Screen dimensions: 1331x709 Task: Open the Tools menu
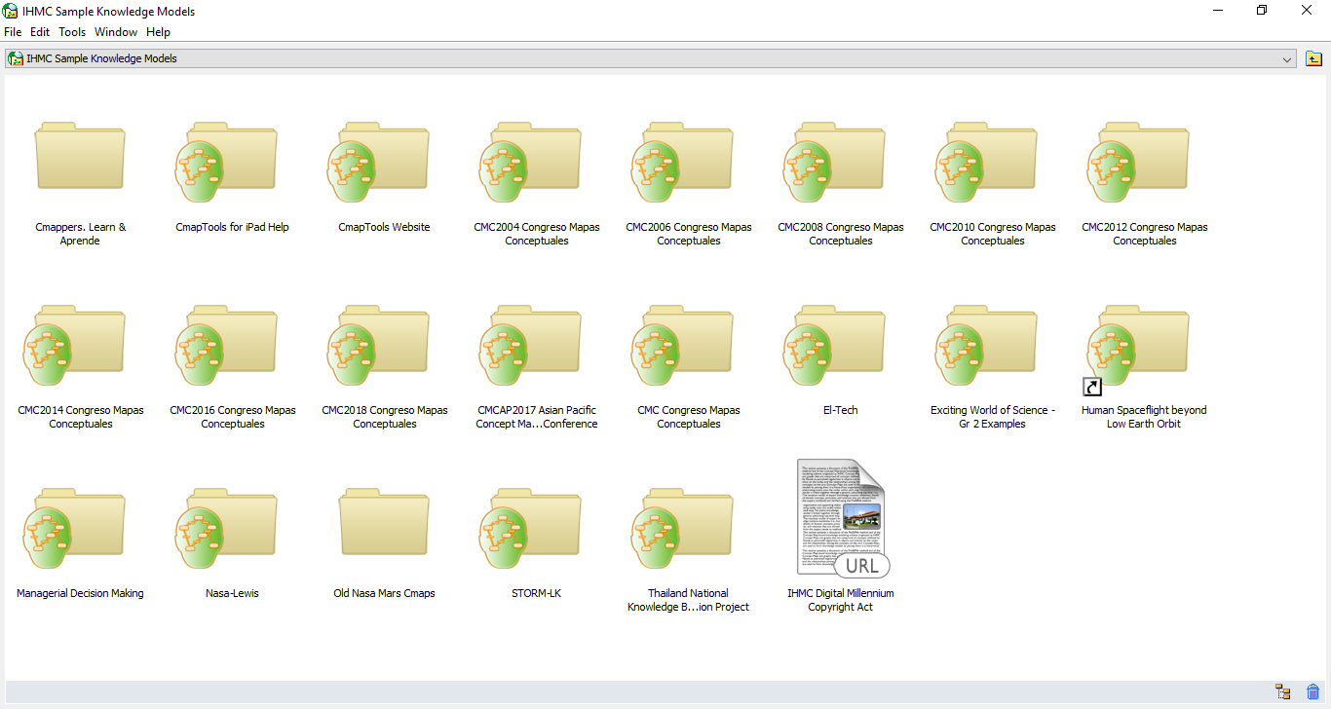click(72, 32)
